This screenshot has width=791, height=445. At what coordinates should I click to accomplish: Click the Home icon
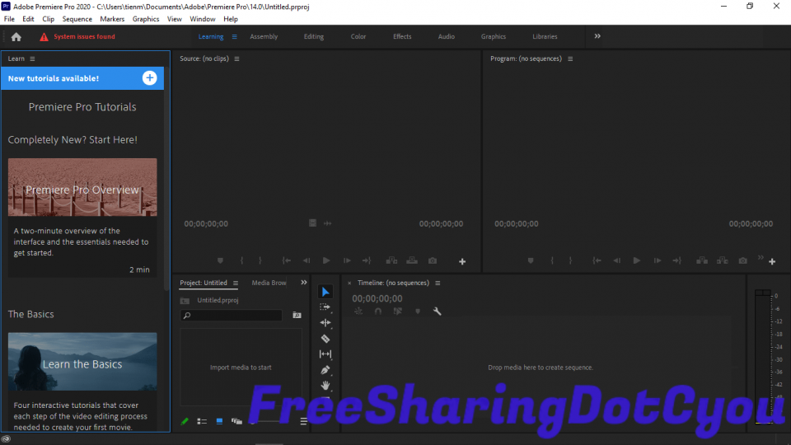point(16,36)
